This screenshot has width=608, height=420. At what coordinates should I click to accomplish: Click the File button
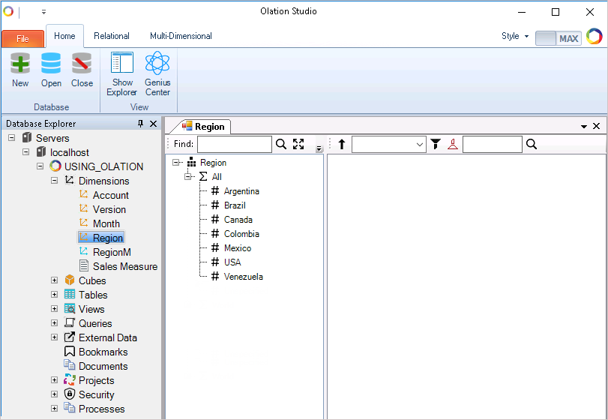(22, 38)
